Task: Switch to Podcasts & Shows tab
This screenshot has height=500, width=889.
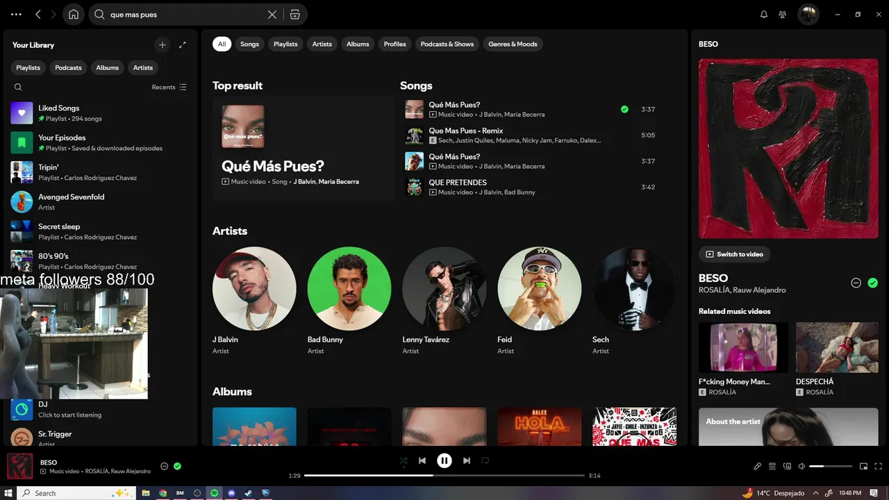Action: [x=447, y=44]
